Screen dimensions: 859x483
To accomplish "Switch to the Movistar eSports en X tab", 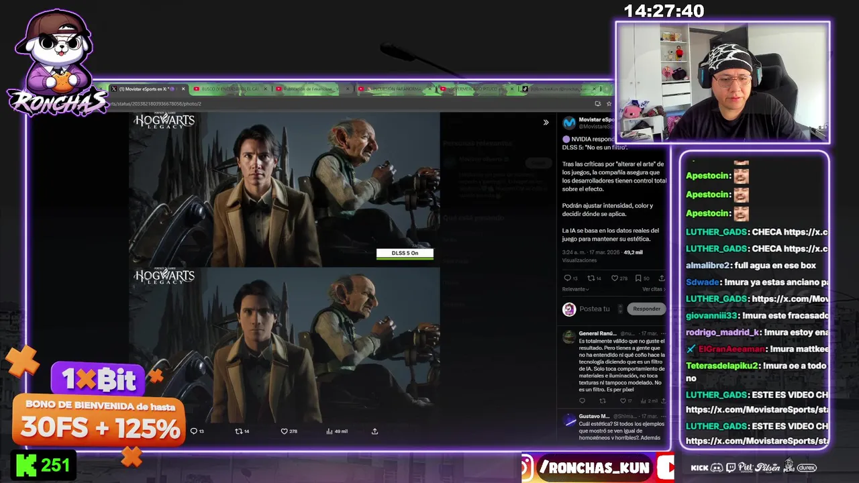I will pos(147,89).
